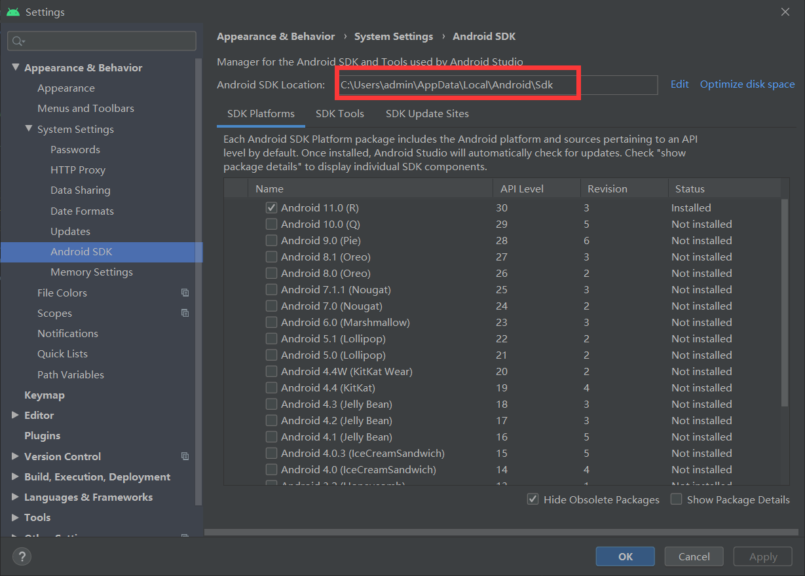Collapse the Appearance & Behavior tree arrow
Image resolution: width=805 pixels, height=576 pixels.
coord(16,67)
